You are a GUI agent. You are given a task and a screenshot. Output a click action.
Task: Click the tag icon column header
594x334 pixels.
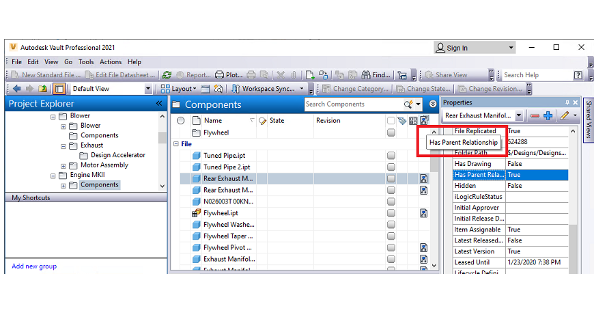click(402, 121)
